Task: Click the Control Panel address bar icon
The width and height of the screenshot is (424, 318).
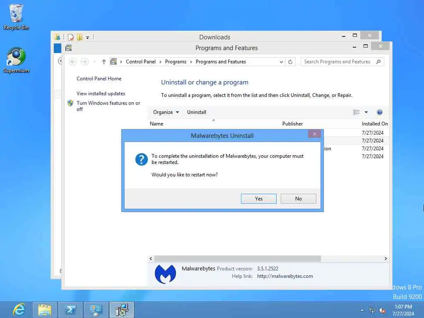Action: (x=114, y=62)
